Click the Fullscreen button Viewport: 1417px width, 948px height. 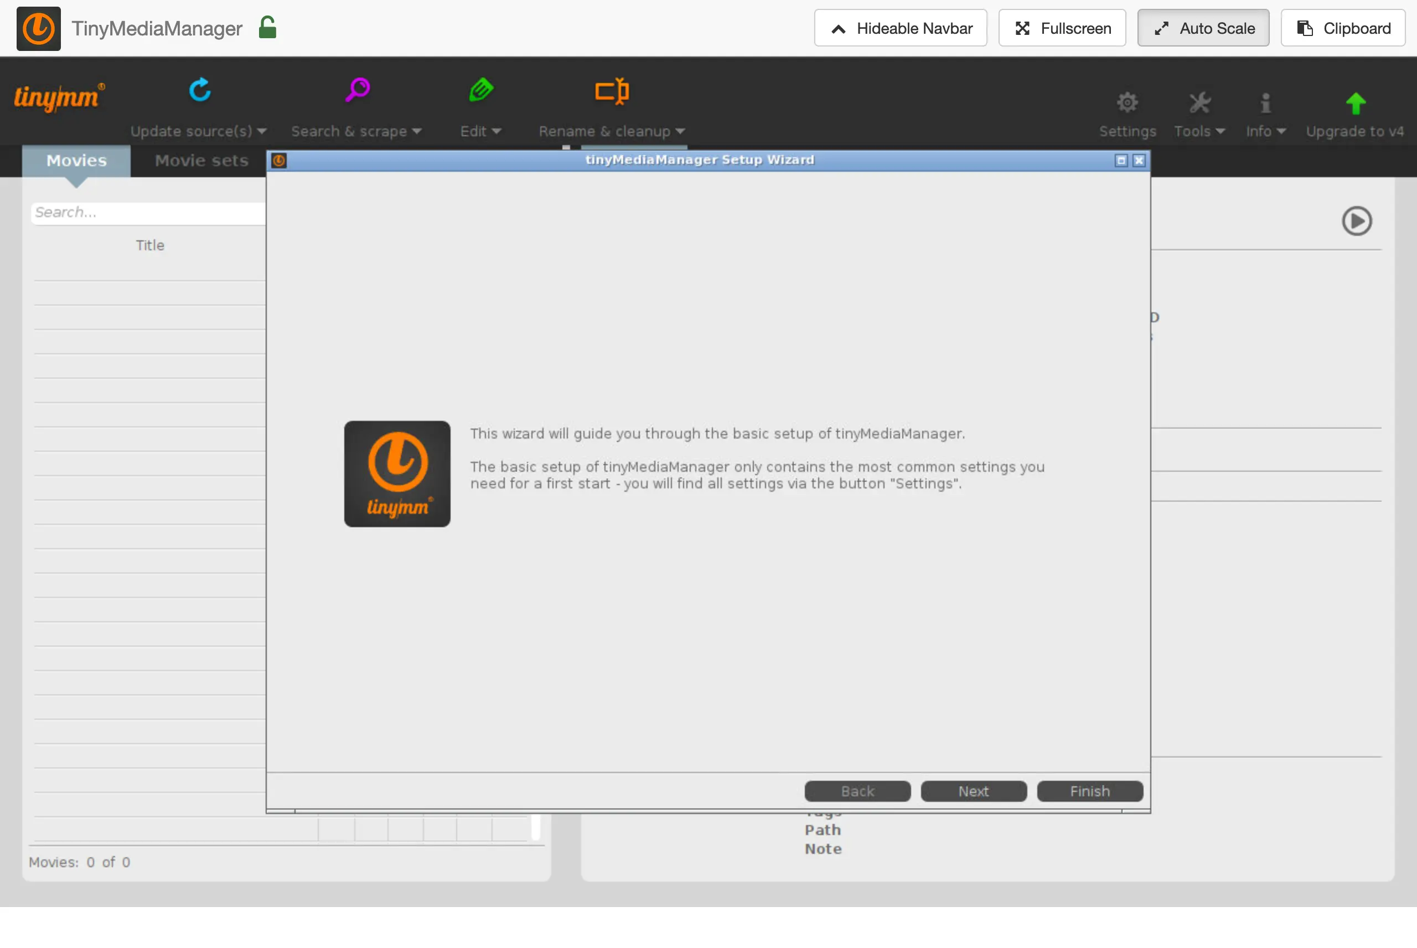click(1062, 28)
